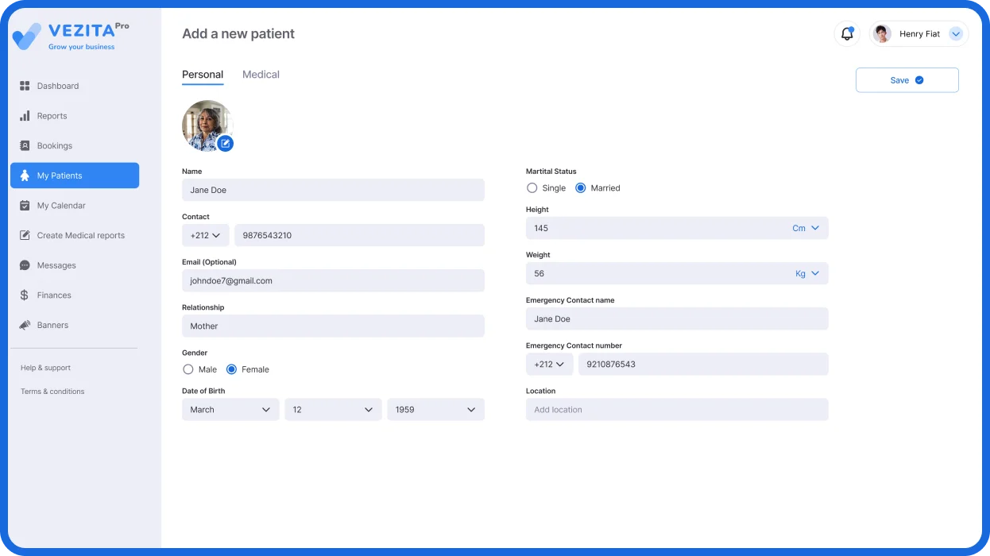Open the birth year dropdown showing 1959

[435, 410]
